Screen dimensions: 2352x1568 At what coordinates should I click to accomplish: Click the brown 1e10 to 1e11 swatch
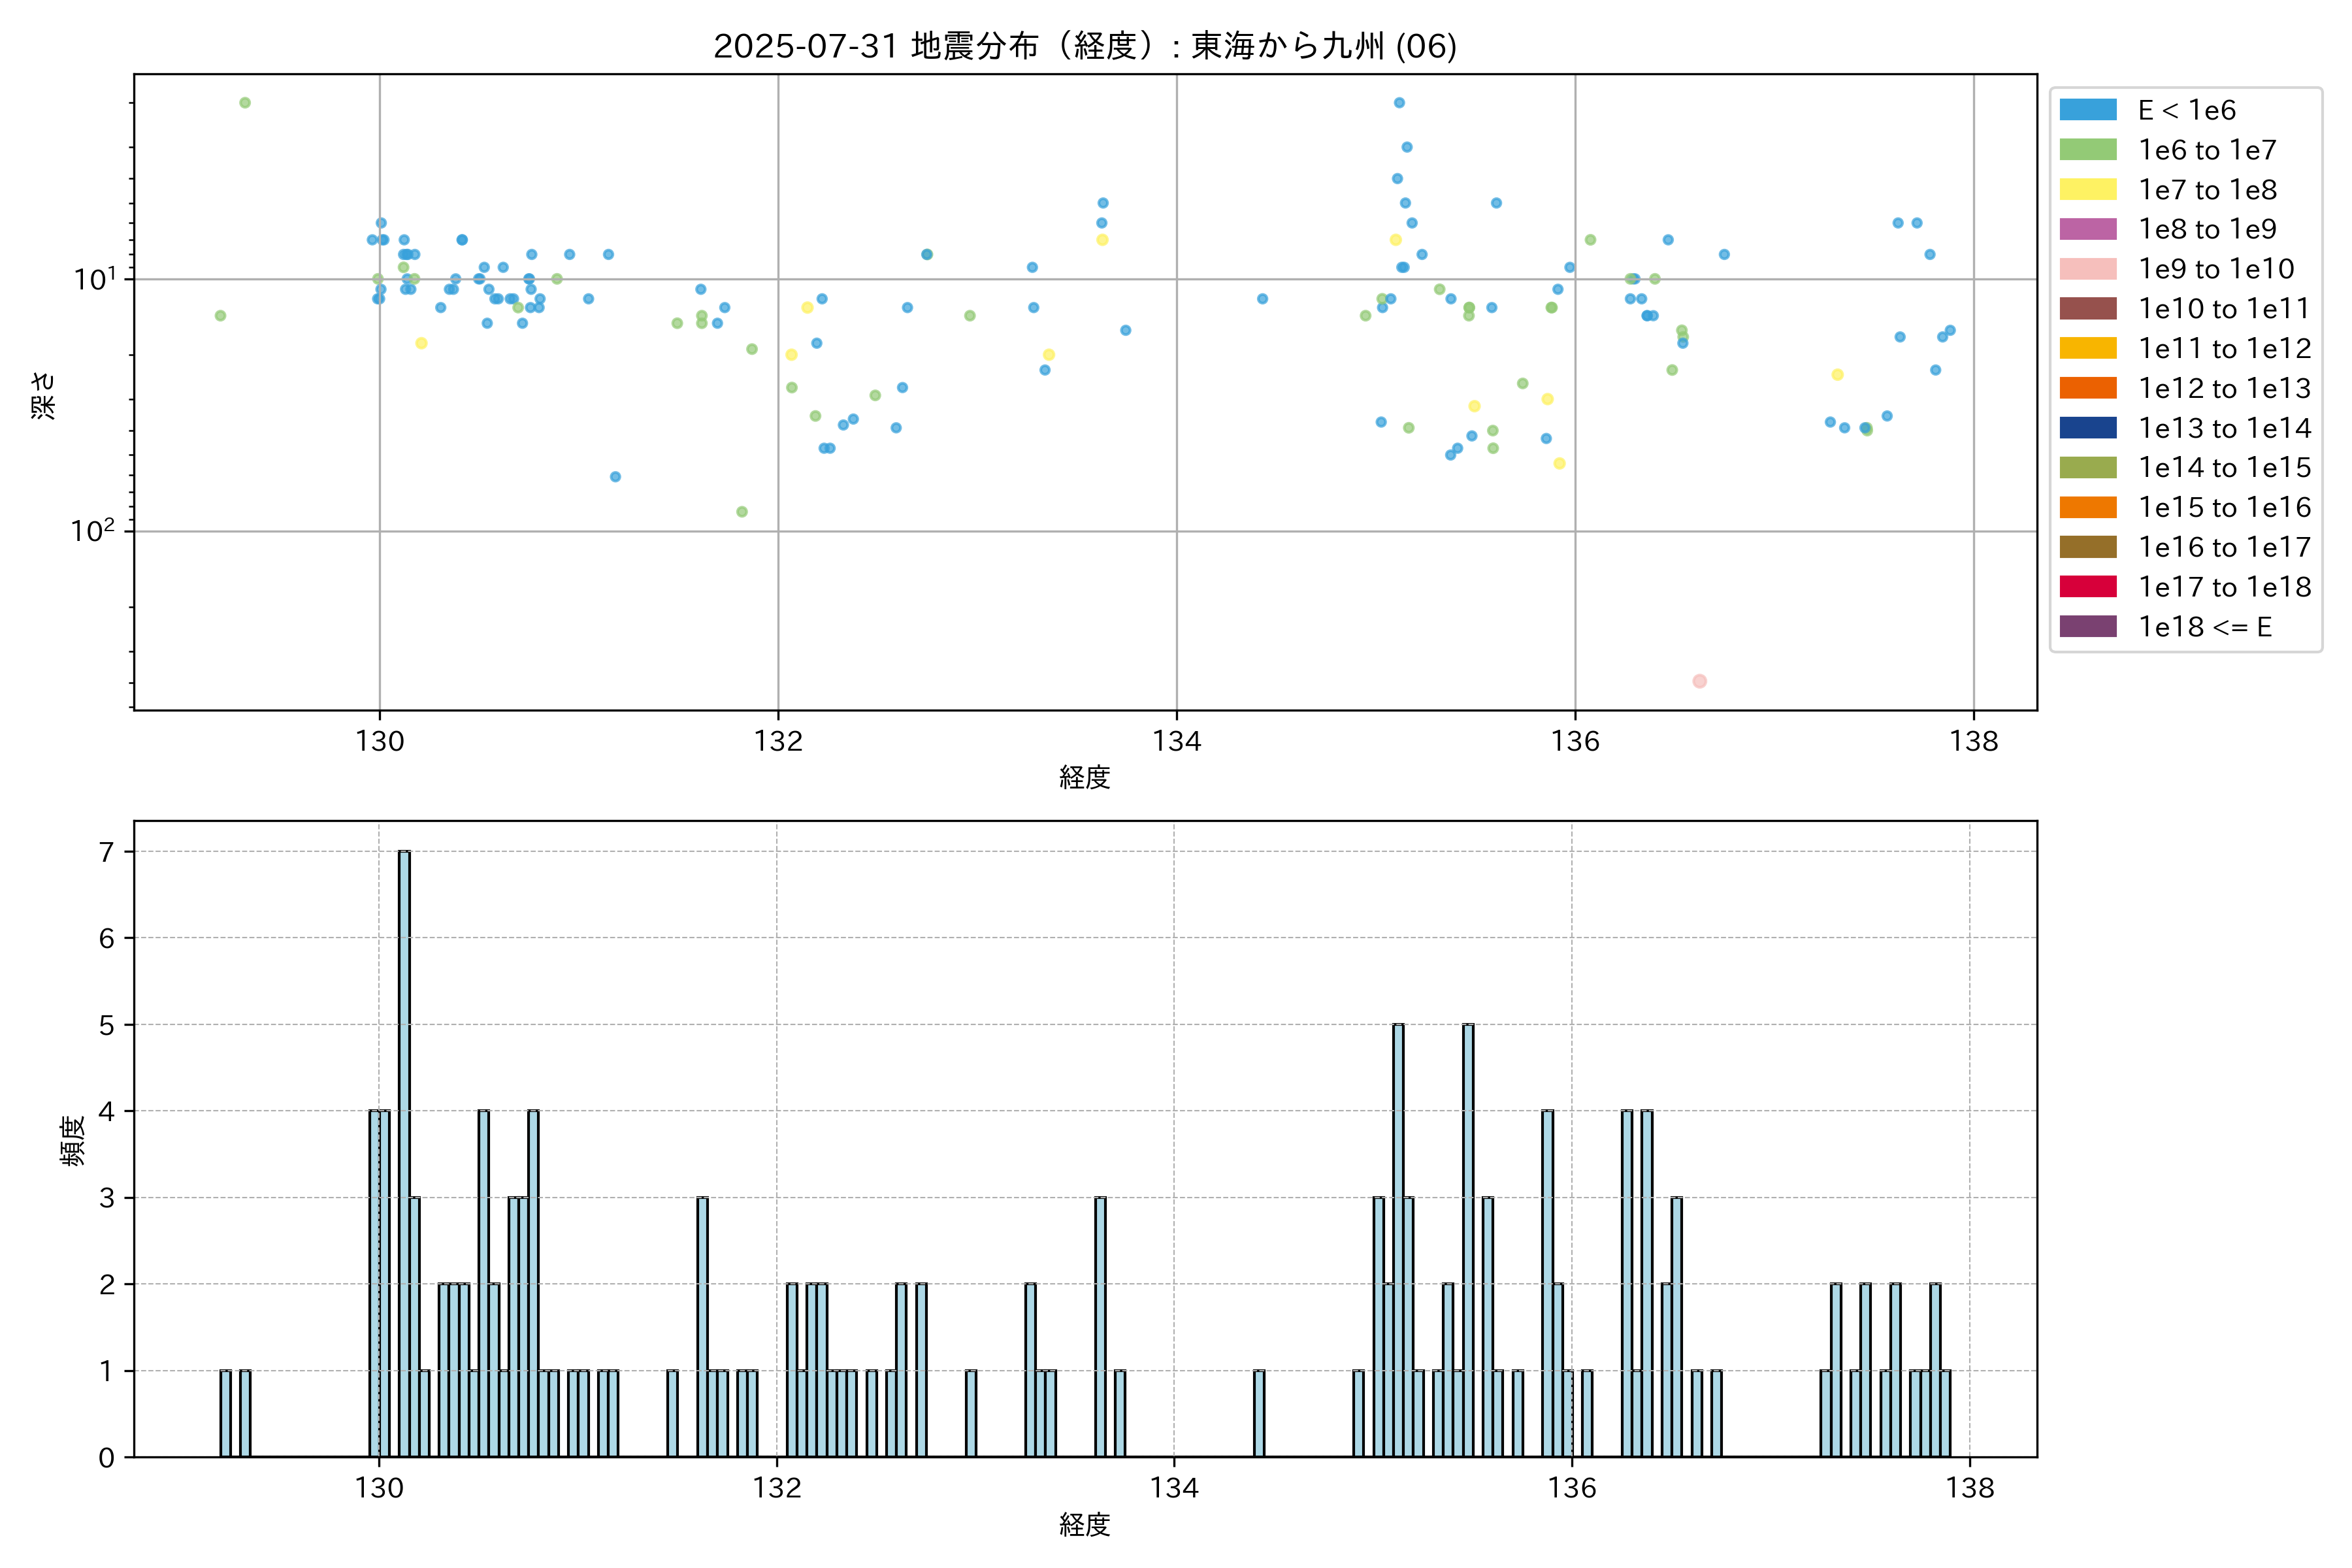click(2087, 309)
